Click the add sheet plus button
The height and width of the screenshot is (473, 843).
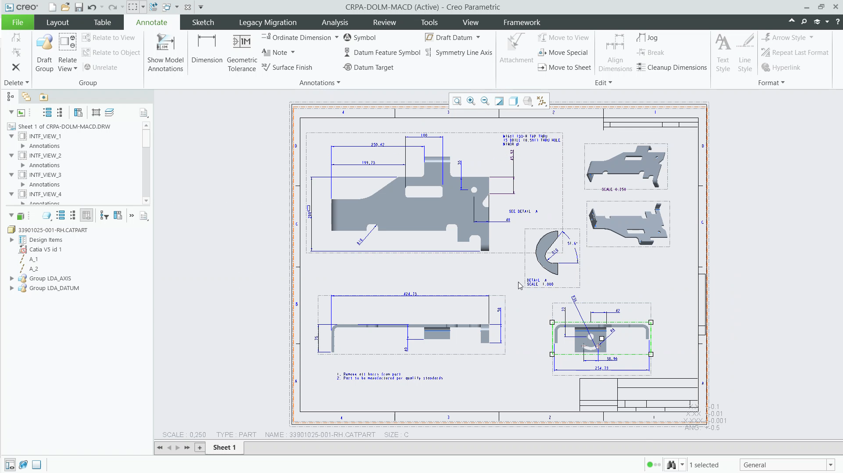pos(200,447)
